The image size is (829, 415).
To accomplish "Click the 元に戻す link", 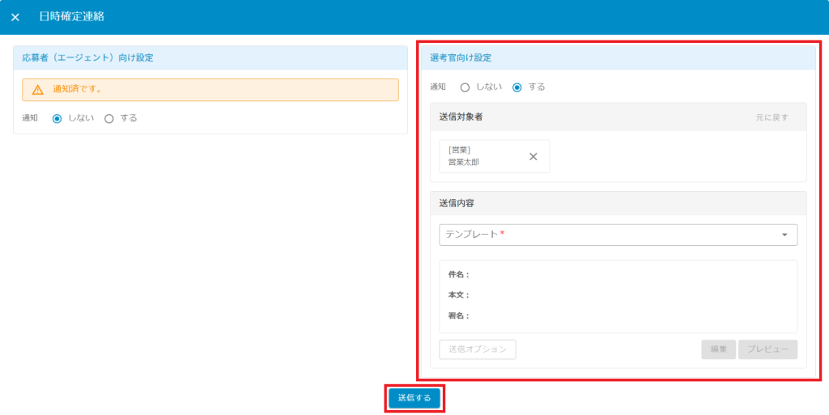I will click(771, 117).
